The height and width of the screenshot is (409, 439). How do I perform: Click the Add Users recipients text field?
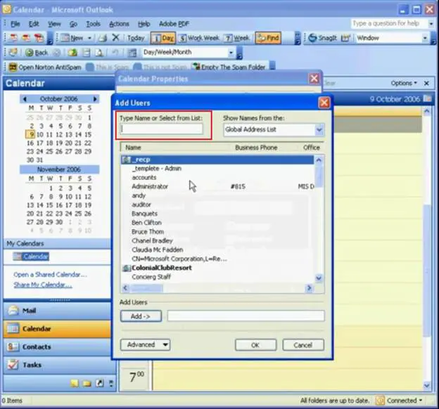[246, 316]
